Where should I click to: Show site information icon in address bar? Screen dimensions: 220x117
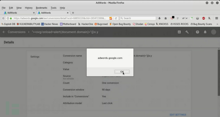pyautogui.click(x=8, y=18)
